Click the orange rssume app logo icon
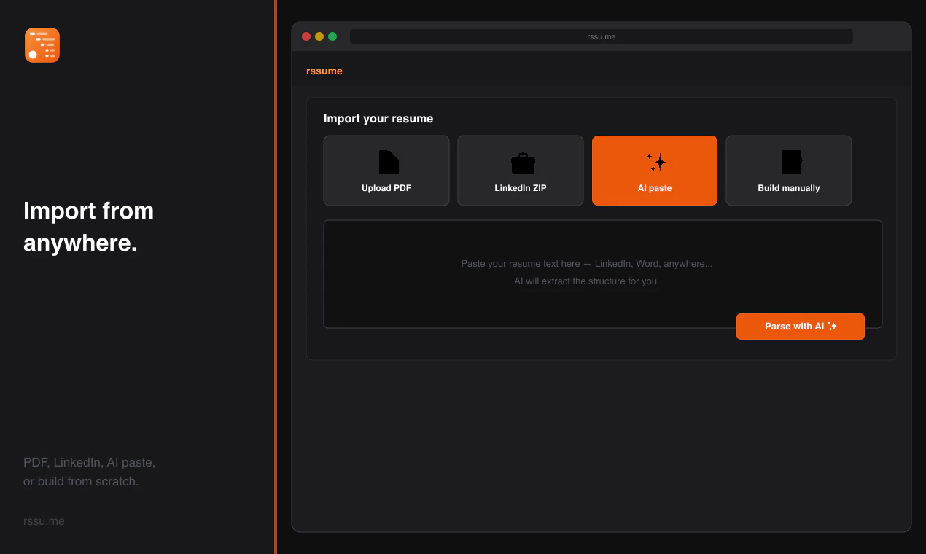The height and width of the screenshot is (554, 926). point(42,45)
